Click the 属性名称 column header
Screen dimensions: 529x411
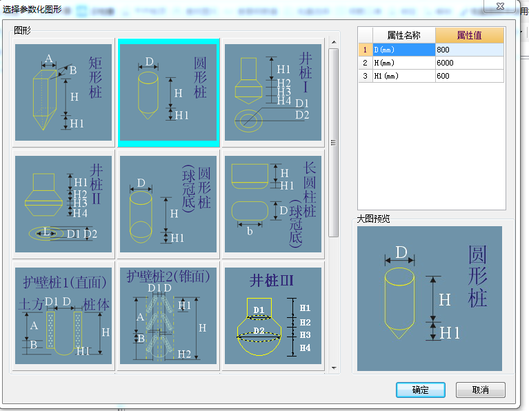pyautogui.click(x=404, y=35)
